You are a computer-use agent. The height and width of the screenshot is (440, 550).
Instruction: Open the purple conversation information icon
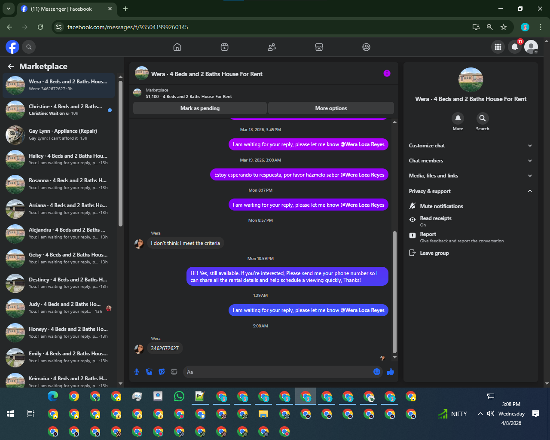click(387, 73)
